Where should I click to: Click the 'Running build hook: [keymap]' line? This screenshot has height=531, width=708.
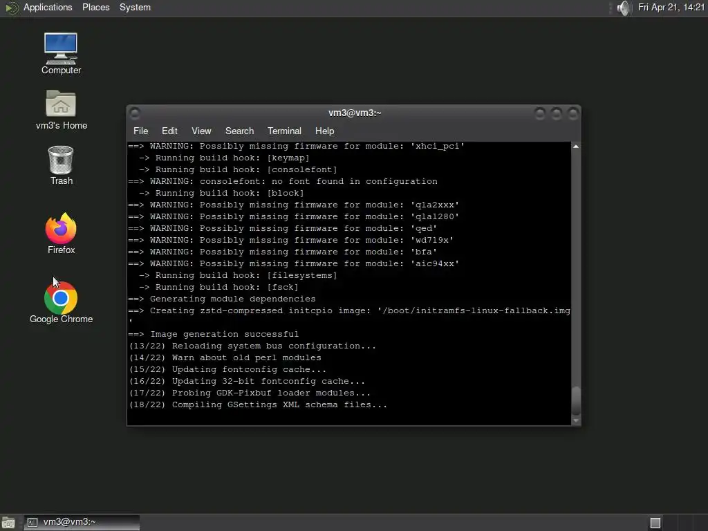coord(224,158)
